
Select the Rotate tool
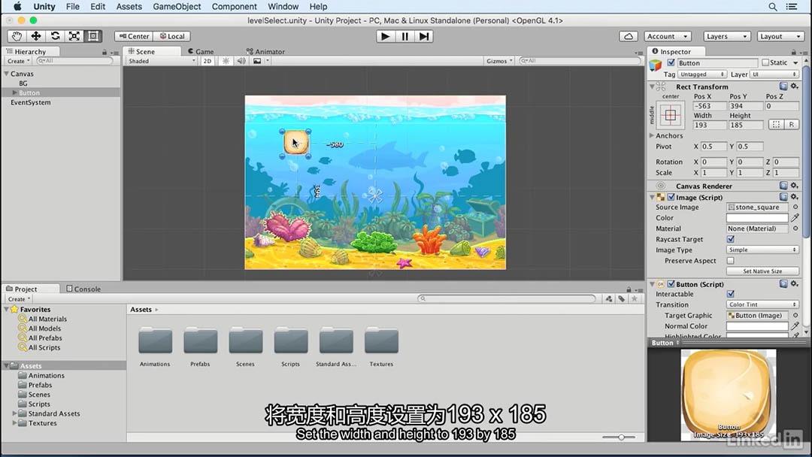55,36
